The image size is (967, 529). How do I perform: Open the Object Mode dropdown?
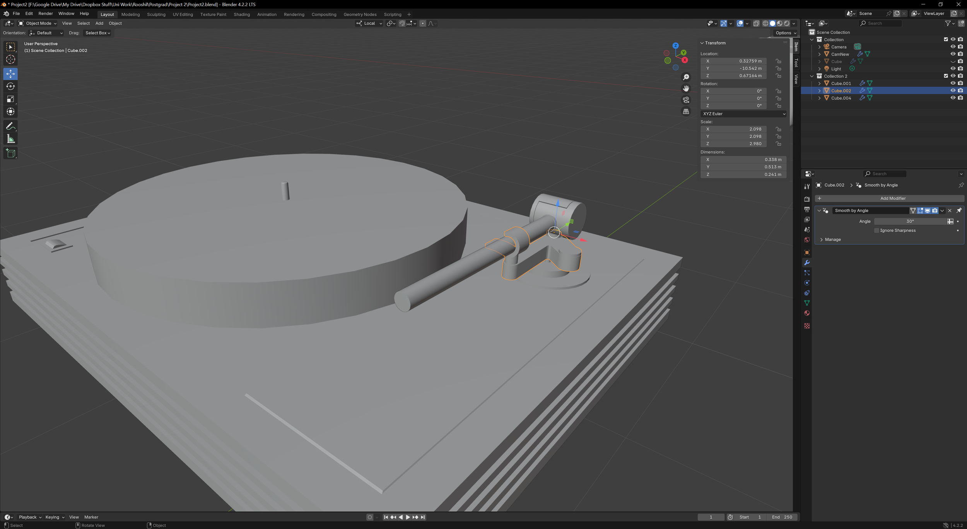click(38, 23)
